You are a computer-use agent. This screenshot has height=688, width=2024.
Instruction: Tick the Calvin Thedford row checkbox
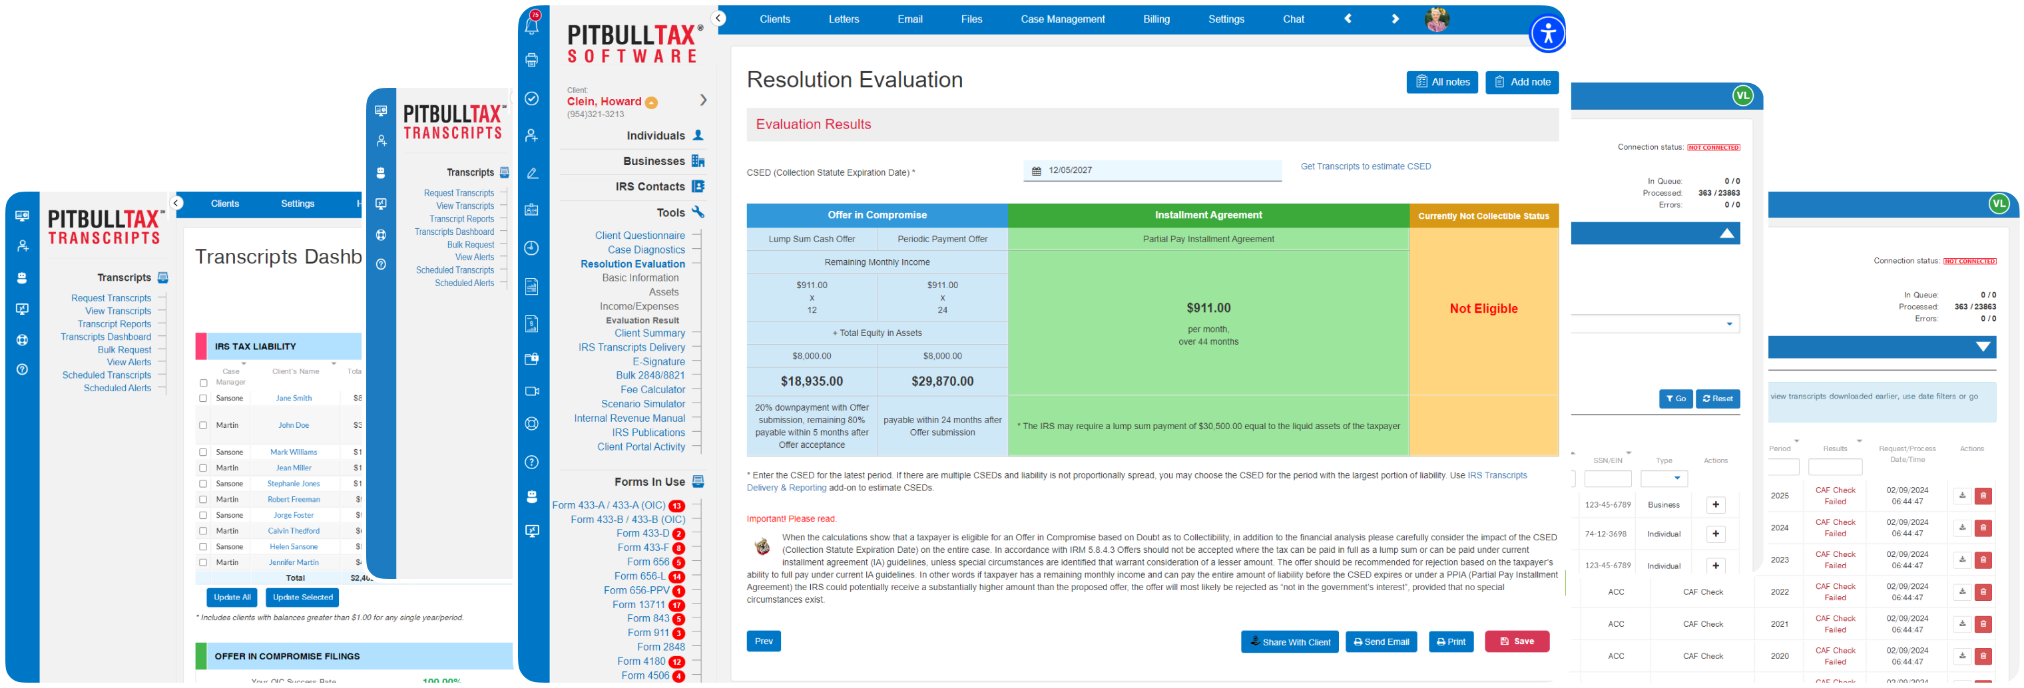tap(202, 532)
